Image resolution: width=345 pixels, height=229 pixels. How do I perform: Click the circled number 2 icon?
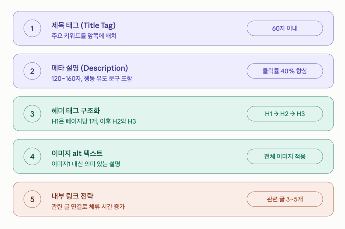32,71
